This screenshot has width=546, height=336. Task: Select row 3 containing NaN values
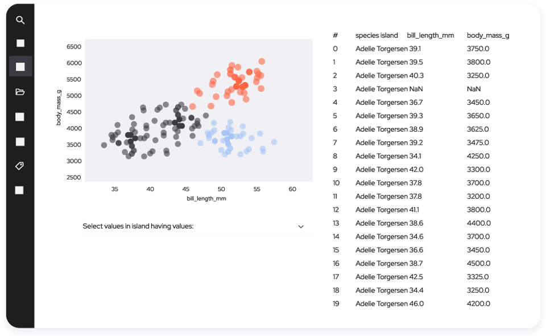(398, 89)
